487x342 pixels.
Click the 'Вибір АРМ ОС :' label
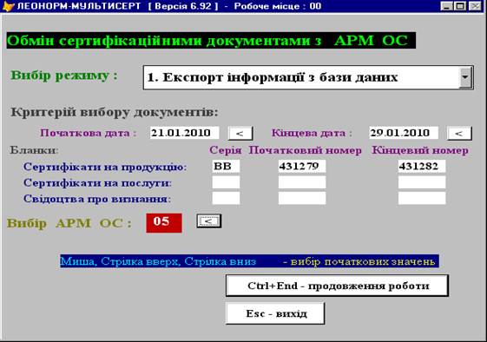(x=69, y=223)
